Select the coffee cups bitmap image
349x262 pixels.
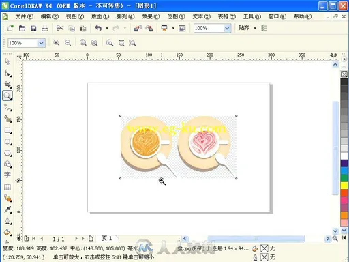[179, 147]
